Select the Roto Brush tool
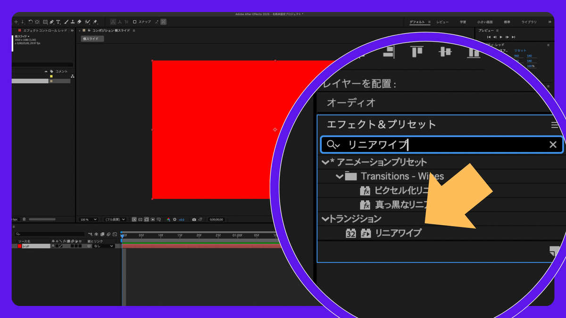 [87, 22]
